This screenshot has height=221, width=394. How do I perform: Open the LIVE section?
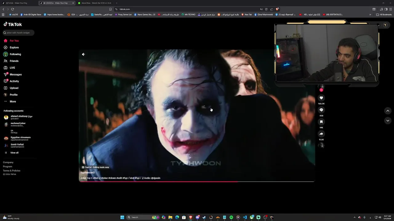(10, 68)
